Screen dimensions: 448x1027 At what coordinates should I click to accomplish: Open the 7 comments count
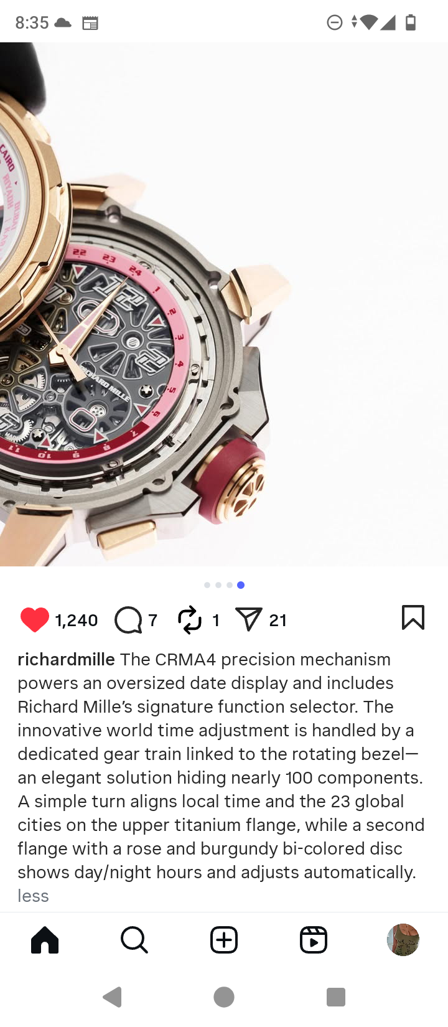[153, 621]
